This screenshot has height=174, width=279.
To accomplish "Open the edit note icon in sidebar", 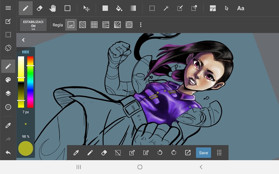I will click(x=8, y=21).
